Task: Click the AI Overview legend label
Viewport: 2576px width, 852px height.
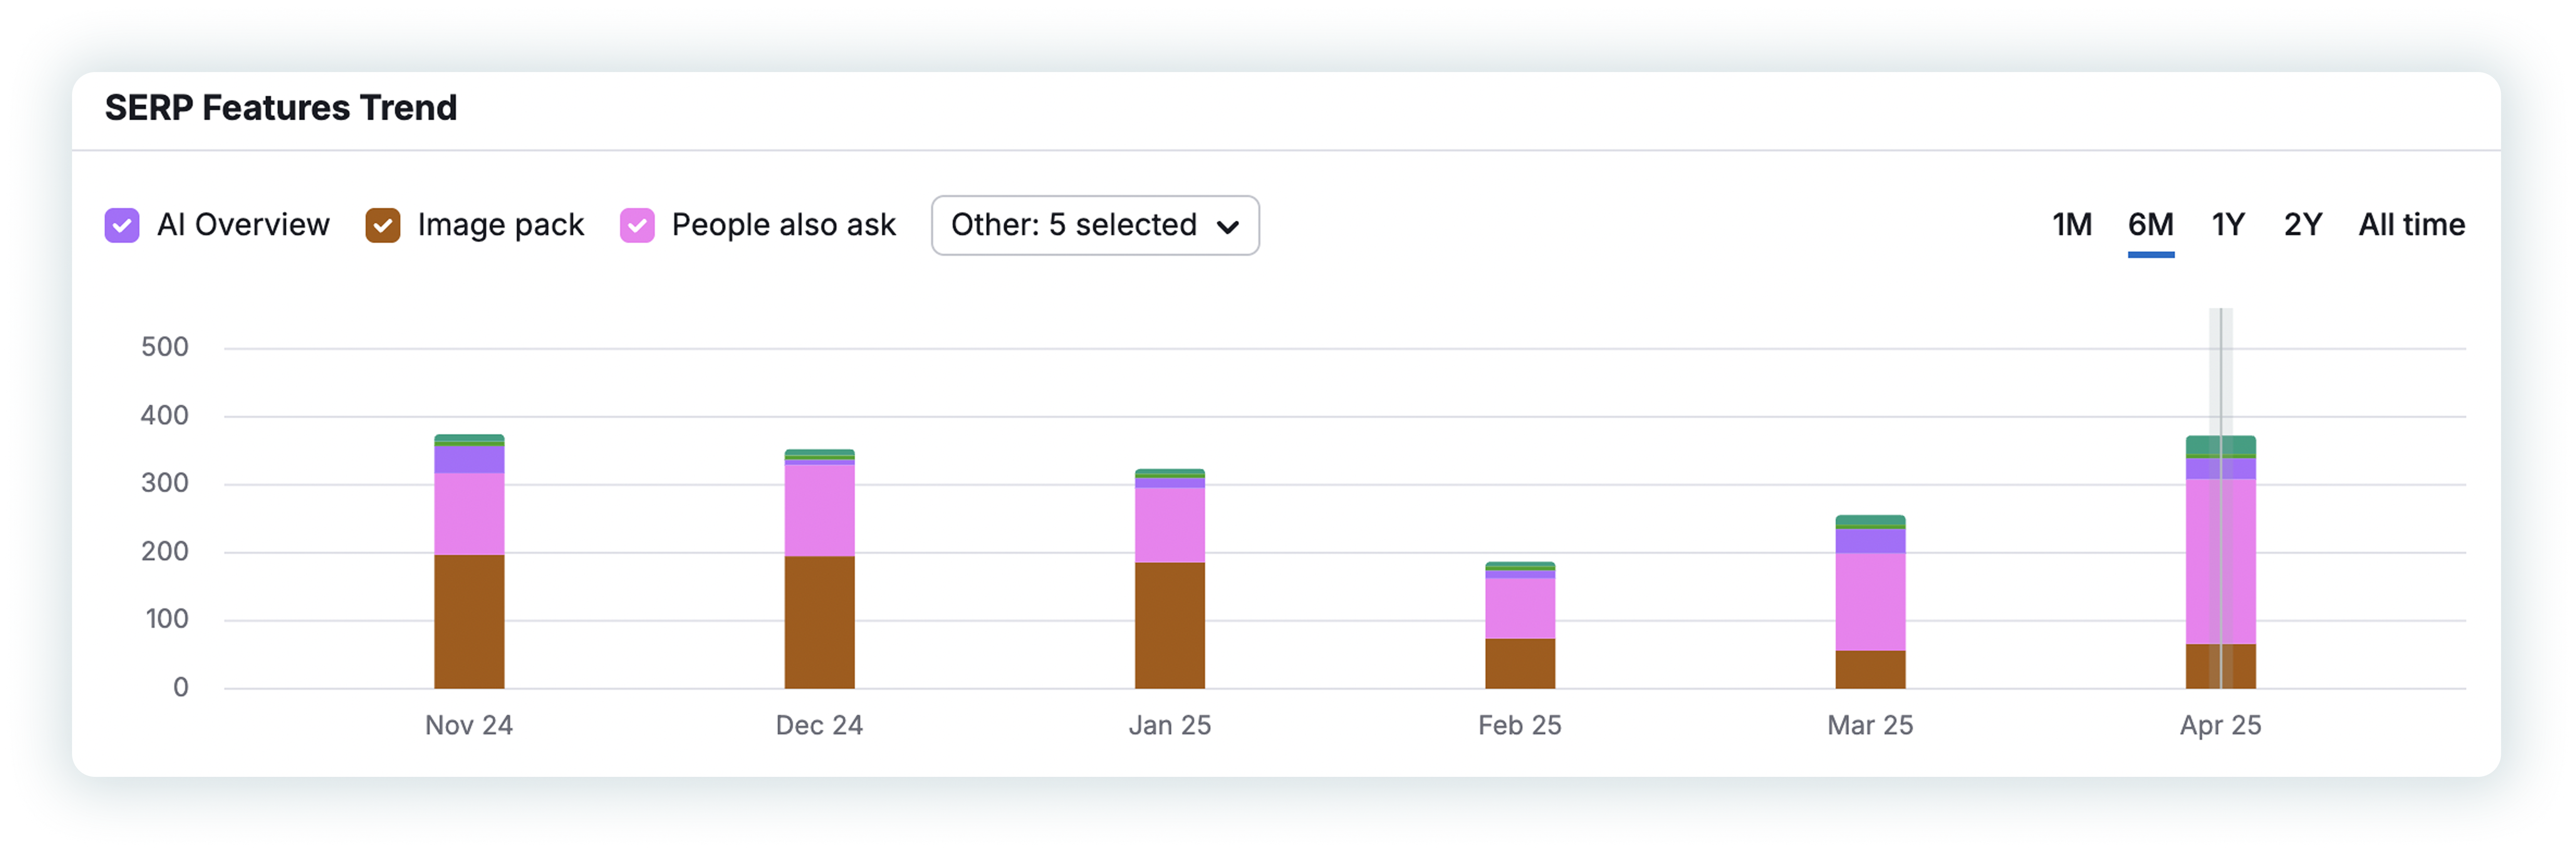Action: click(x=243, y=225)
